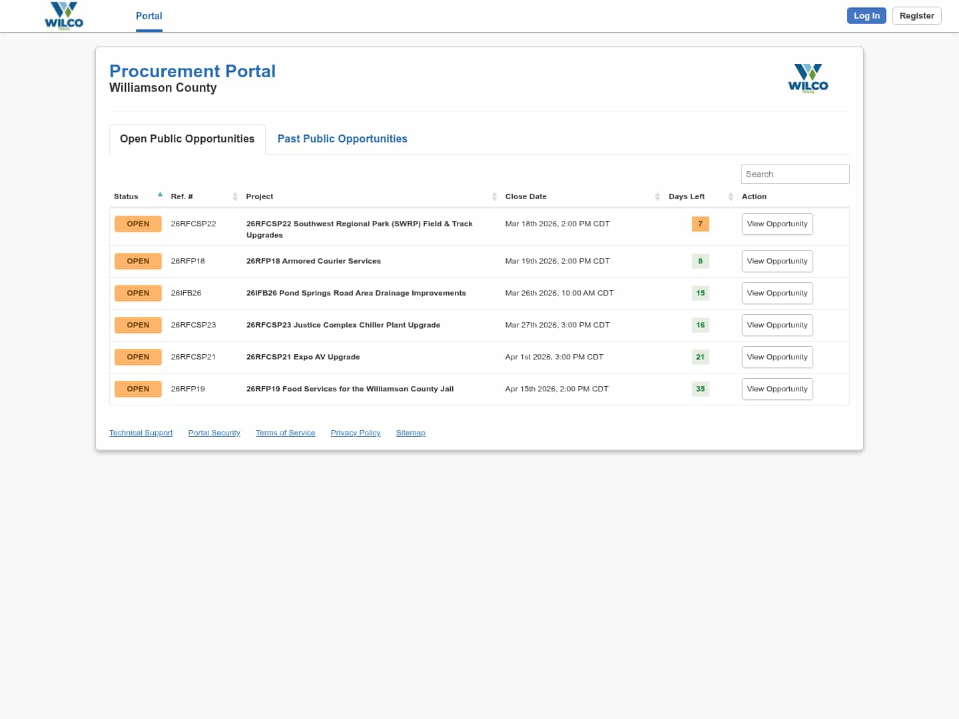Sort table by Status column arrow
The height and width of the screenshot is (719, 959).
(160, 195)
